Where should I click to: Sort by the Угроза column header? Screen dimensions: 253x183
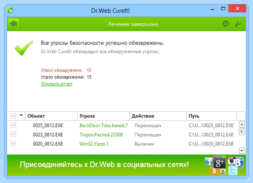[x=103, y=116]
